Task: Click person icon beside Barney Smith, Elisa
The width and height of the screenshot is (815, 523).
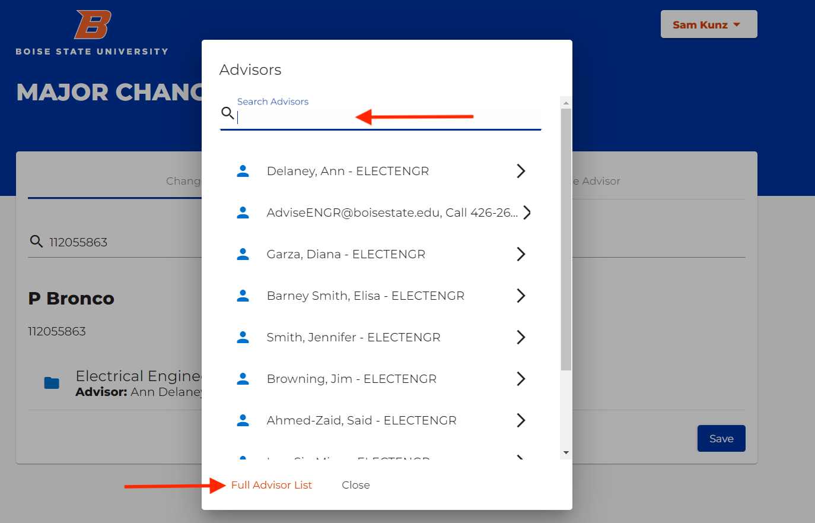Action: 243,296
